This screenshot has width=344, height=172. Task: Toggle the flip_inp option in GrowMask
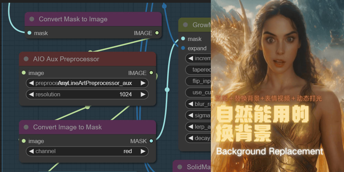[x=198, y=81]
